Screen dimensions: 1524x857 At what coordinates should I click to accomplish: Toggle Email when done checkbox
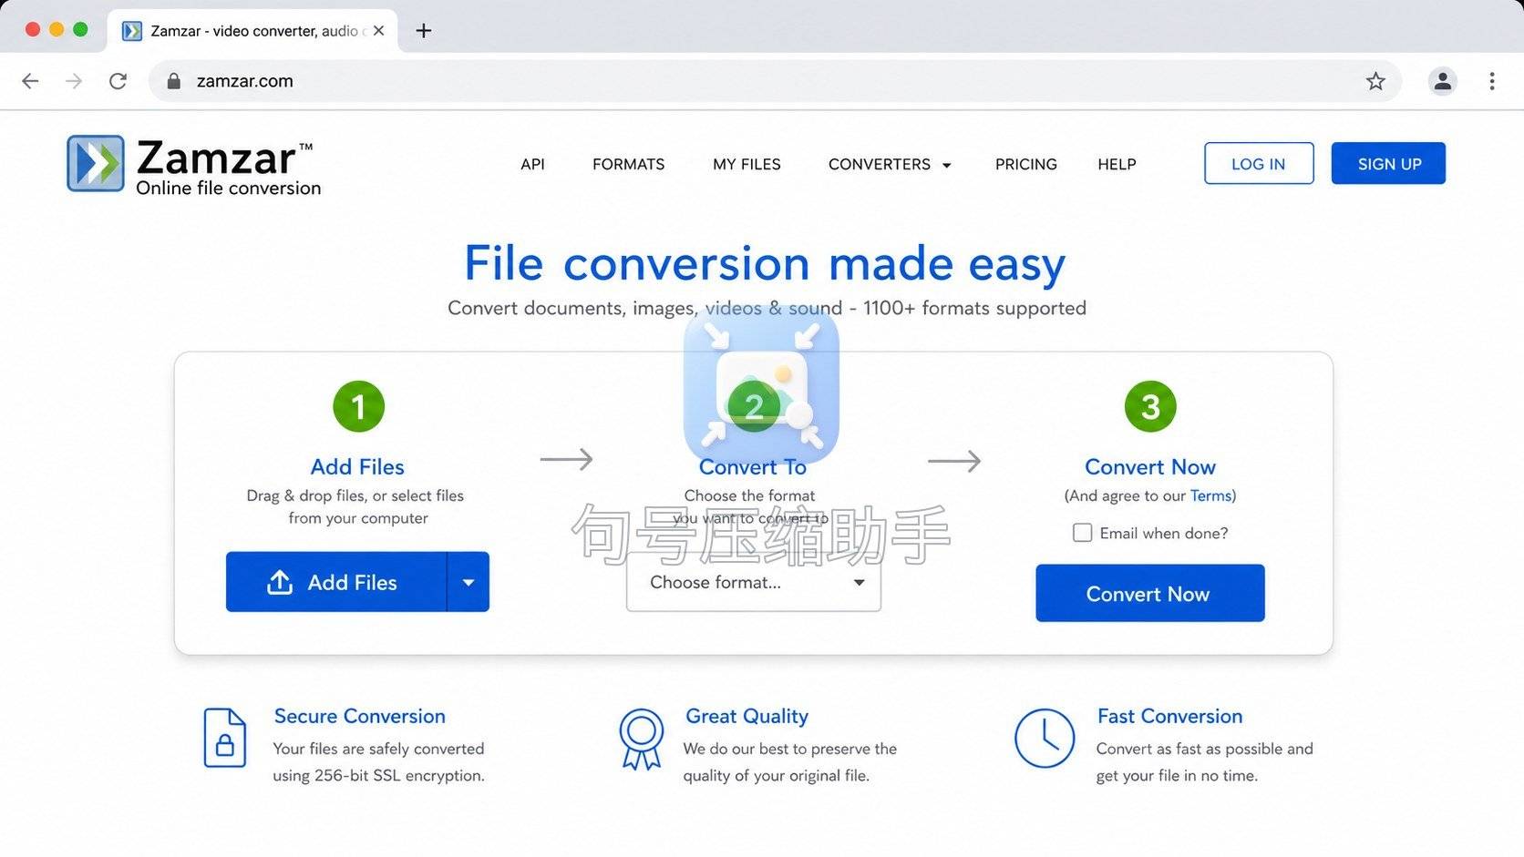coord(1082,533)
